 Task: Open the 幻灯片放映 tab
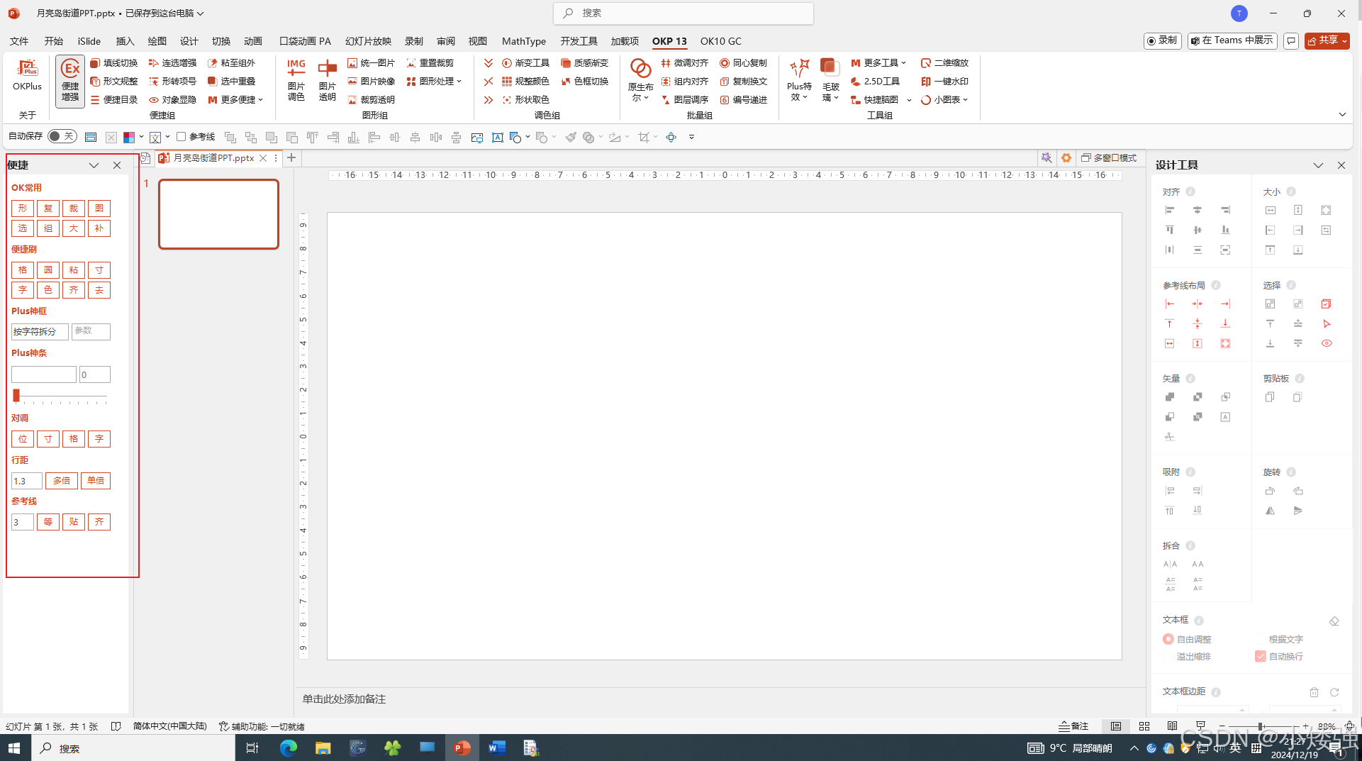click(x=368, y=41)
